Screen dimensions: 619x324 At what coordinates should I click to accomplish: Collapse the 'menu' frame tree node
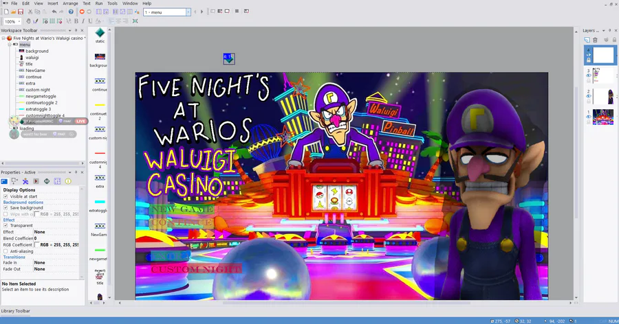click(10, 45)
